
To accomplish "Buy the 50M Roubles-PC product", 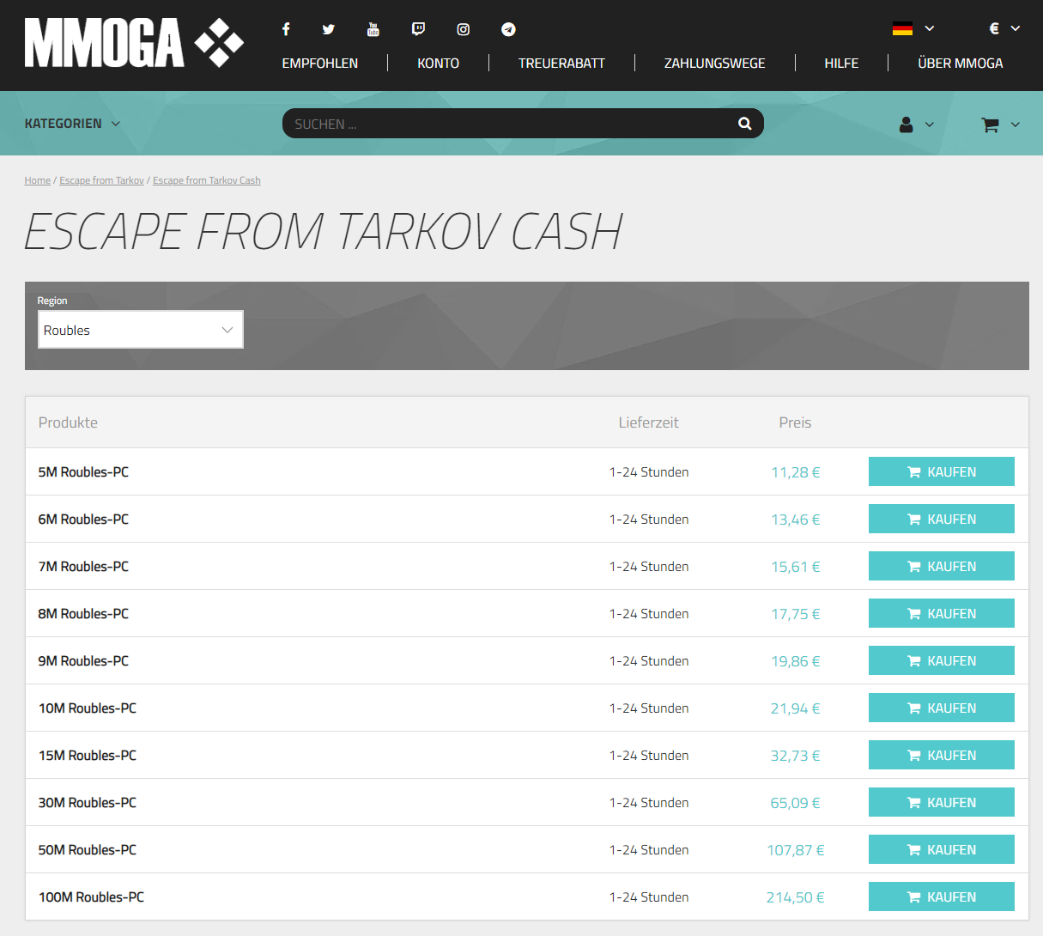I will point(942,849).
